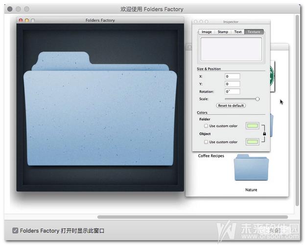Screen dimensions: 305x245
Task: Click the Rotation input field
Action: [232, 92]
